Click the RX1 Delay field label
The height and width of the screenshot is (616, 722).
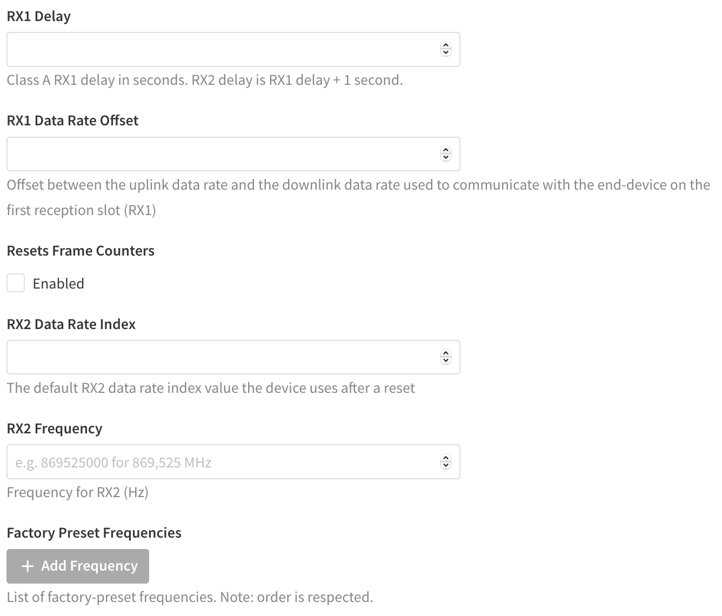39,16
